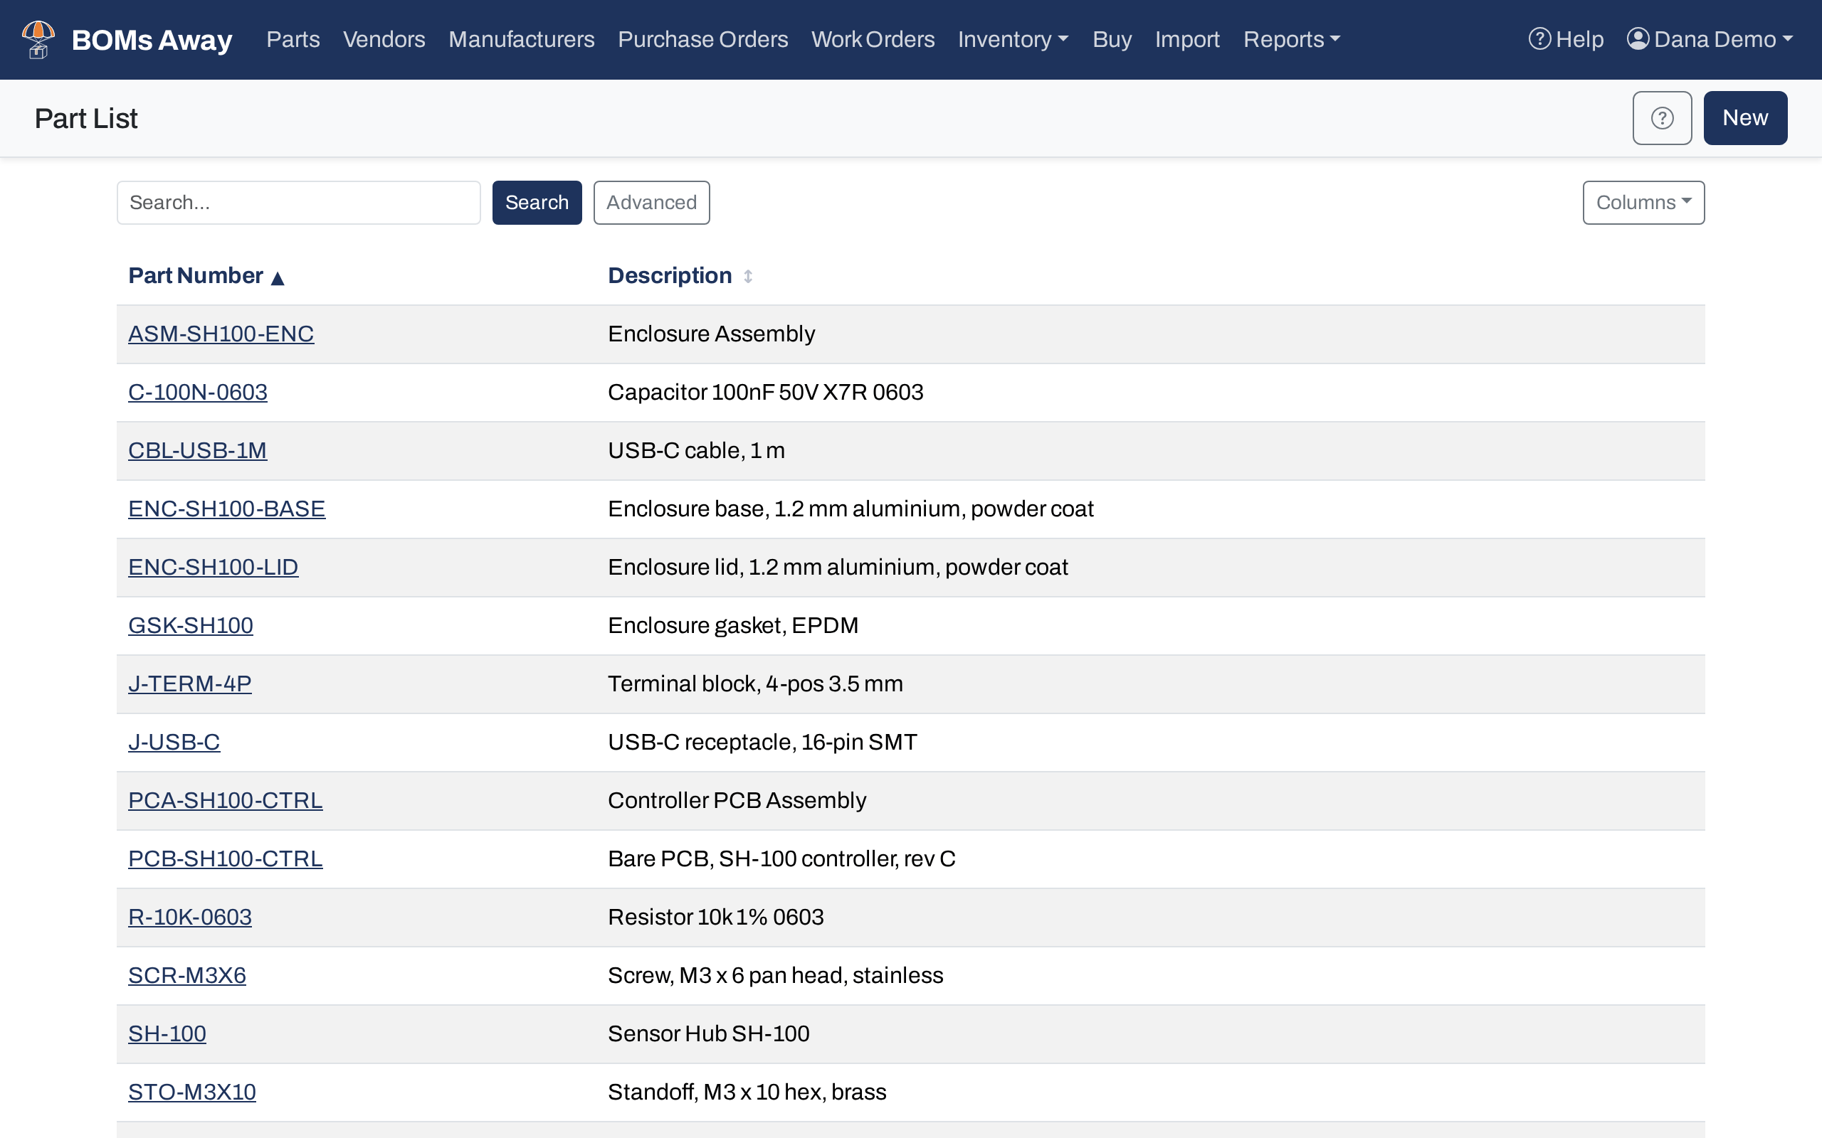Image resolution: width=1822 pixels, height=1138 pixels.
Task: Open part J-TERM-4P
Action: pos(190,684)
